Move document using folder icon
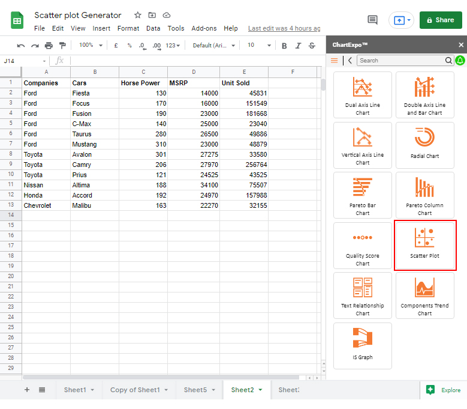The height and width of the screenshot is (409, 467). [x=152, y=15]
